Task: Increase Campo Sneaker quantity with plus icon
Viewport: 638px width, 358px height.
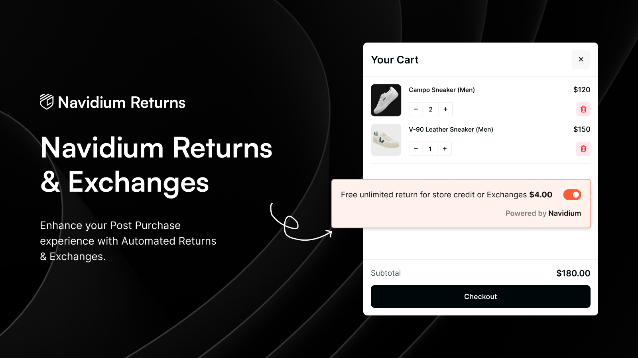Action: tap(445, 109)
